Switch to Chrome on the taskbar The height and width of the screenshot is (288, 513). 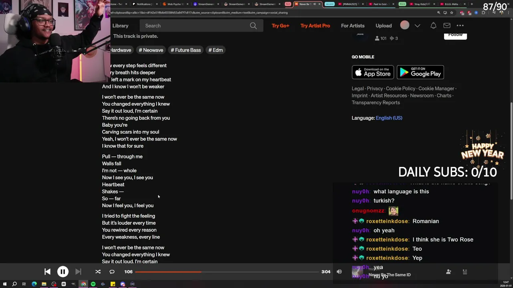coord(83,284)
